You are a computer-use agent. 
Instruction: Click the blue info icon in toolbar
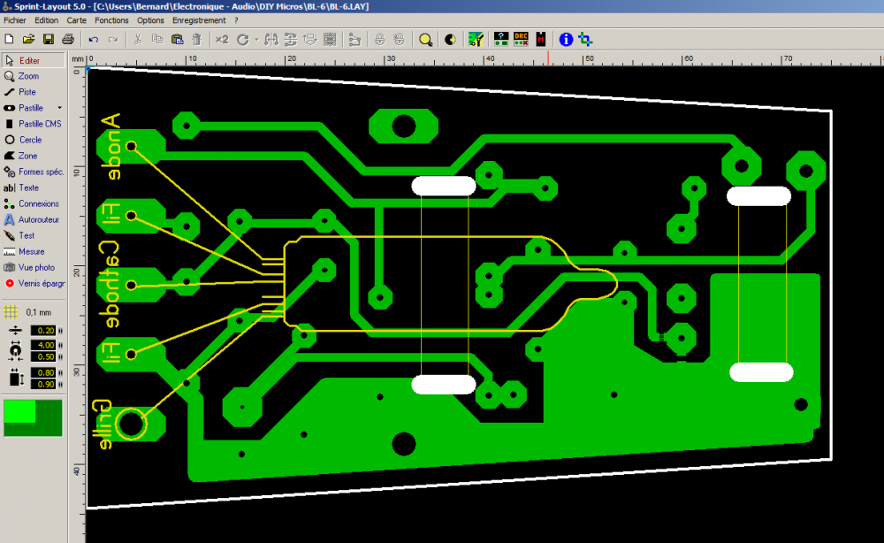(566, 39)
